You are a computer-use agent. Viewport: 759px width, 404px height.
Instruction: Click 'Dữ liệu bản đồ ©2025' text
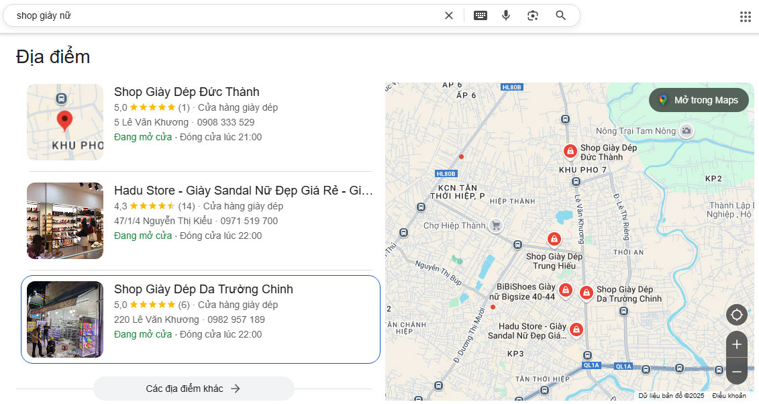click(671, 396)
